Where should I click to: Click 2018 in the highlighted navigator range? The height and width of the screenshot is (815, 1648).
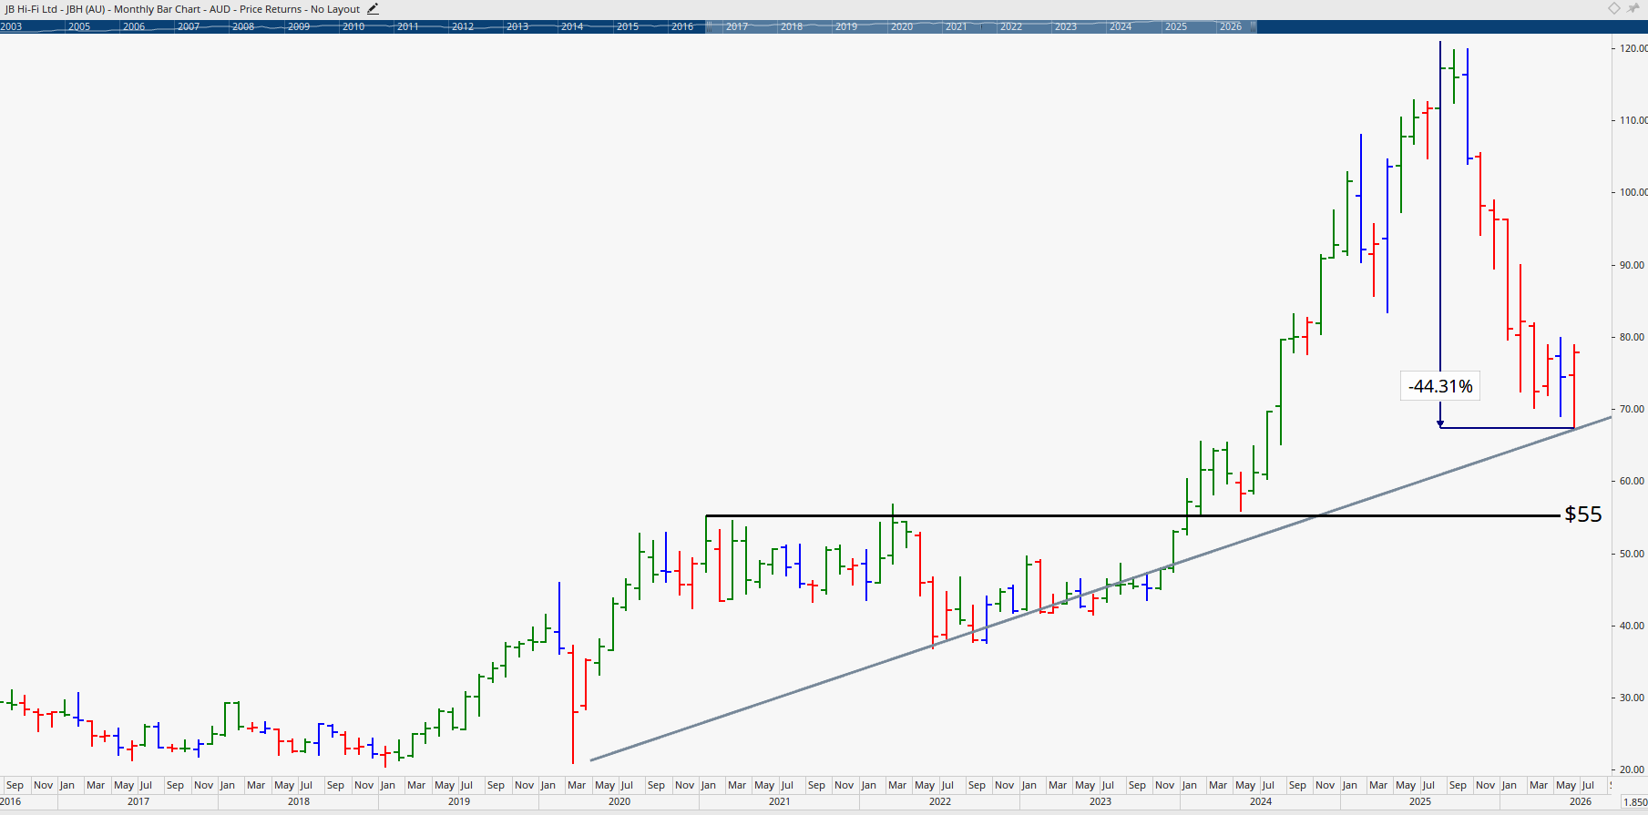click(x=792, y=26)
